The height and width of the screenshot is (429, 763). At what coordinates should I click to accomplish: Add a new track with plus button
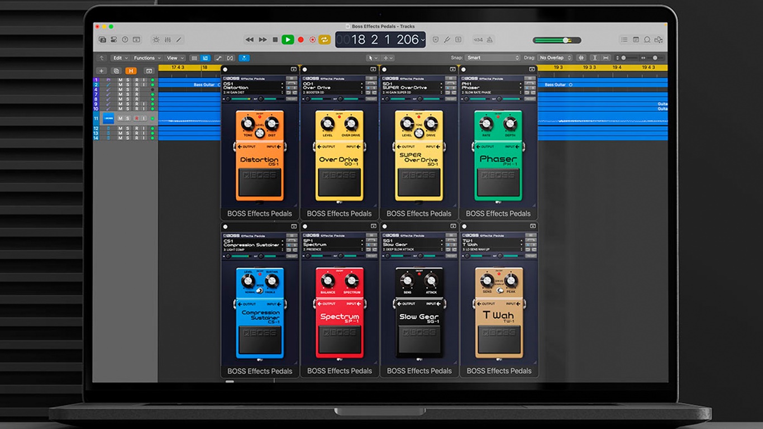pos(101,71)
